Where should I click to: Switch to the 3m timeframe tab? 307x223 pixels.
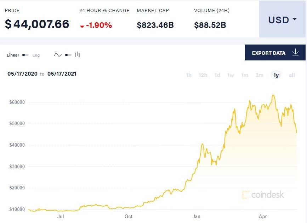260,75
